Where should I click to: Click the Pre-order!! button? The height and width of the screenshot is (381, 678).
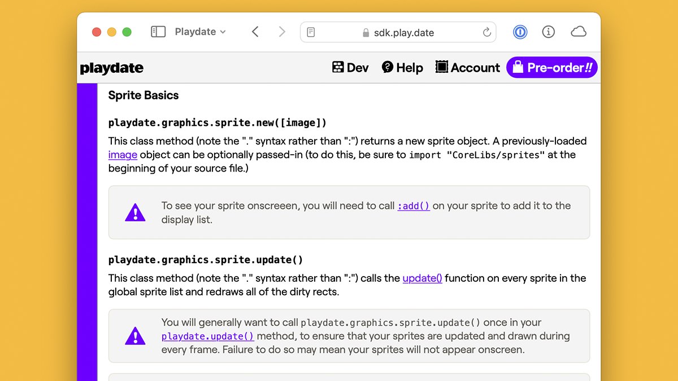[x=552, y=68]
